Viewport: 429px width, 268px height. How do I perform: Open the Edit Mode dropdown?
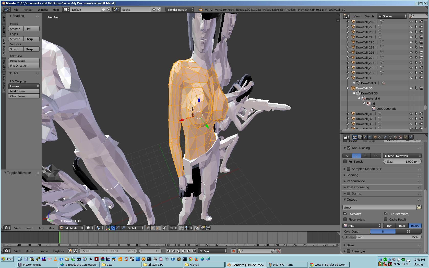point(71,228)
